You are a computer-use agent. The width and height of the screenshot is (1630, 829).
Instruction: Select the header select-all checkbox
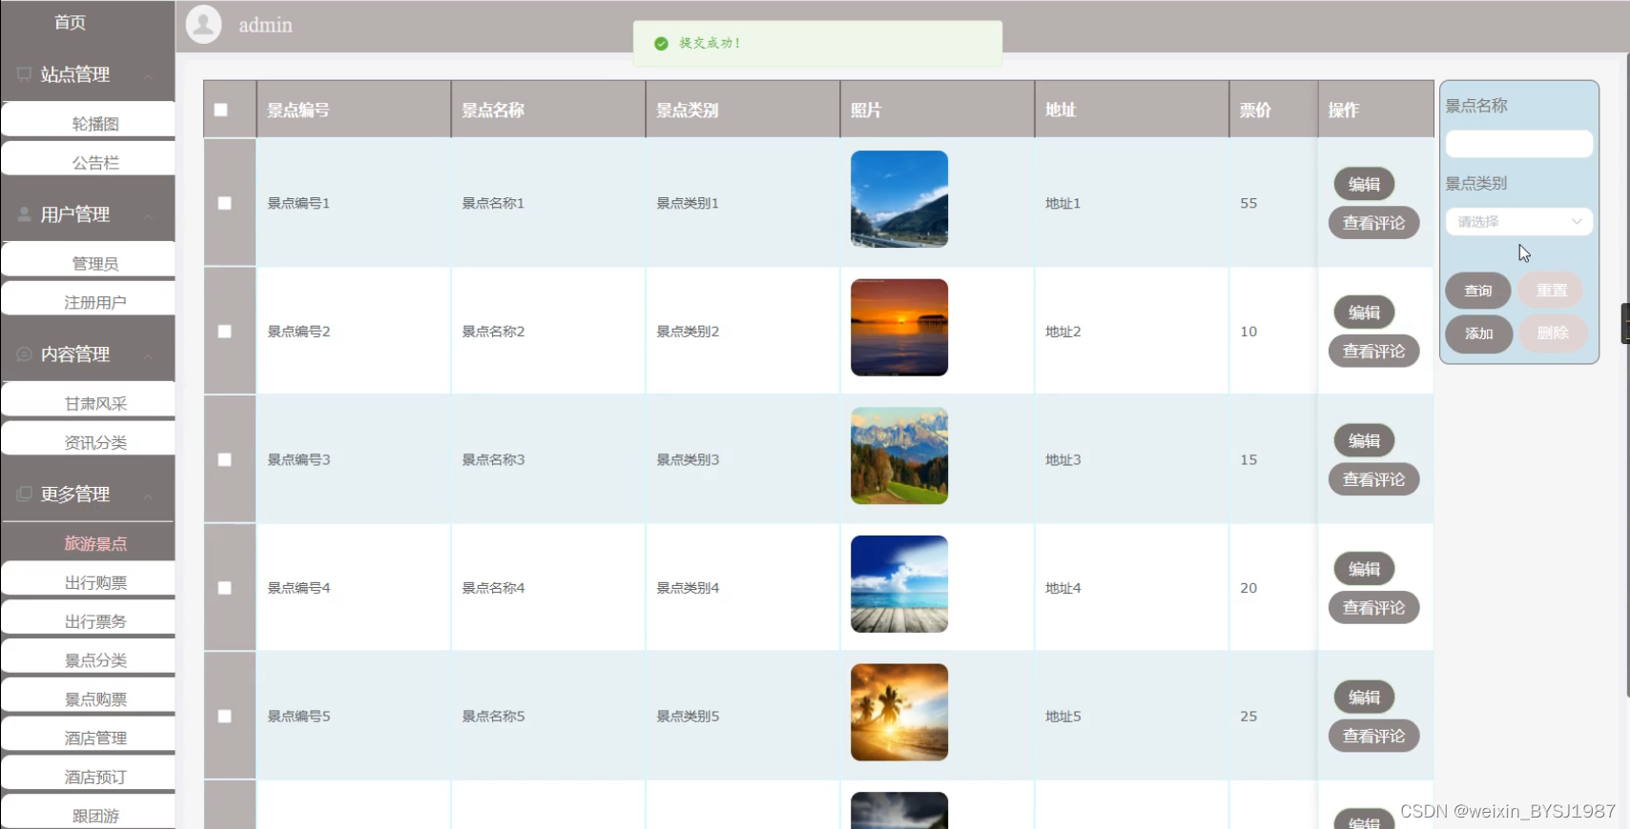tap(220, 110)
